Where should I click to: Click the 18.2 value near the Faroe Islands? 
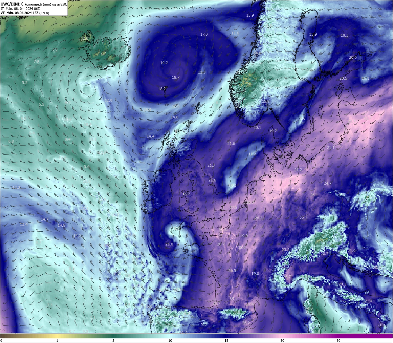(162, 89)
